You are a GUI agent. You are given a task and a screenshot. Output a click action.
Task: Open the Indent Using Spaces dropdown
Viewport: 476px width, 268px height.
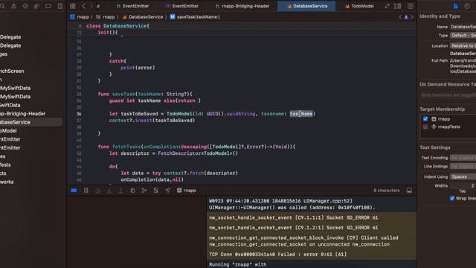pos(463,176)
